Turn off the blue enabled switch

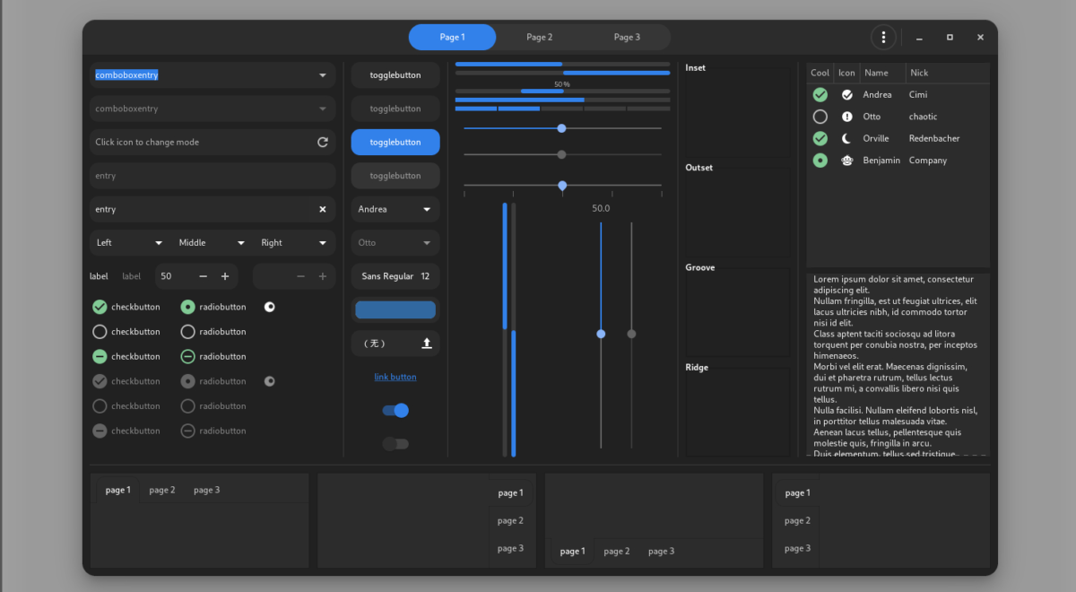pos(395,410)
